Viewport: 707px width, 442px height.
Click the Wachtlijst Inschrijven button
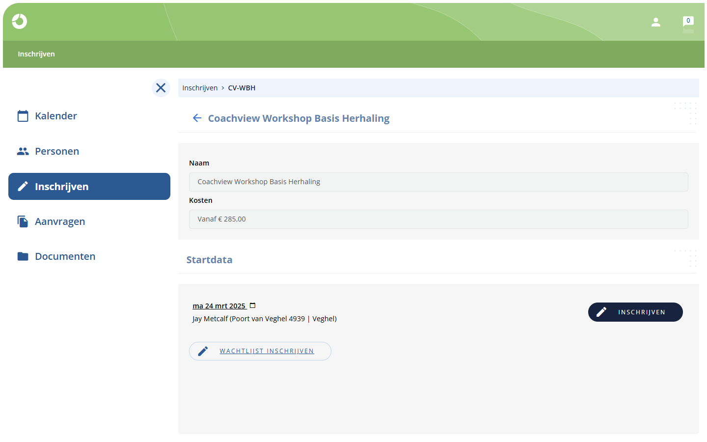260,351
